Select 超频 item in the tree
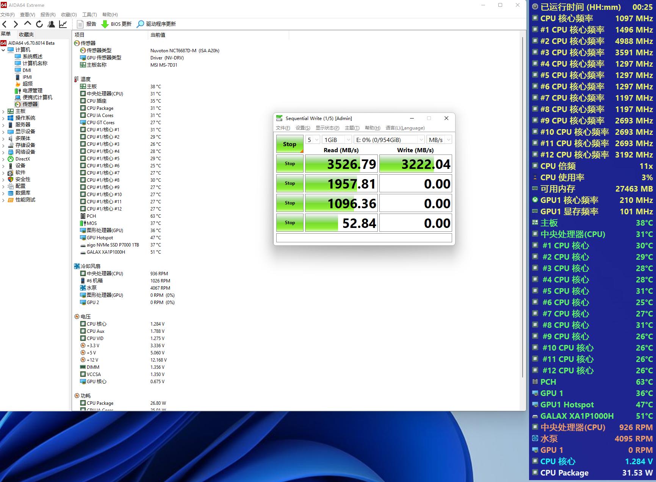This screenshot has height=482, width=656. 27,84
